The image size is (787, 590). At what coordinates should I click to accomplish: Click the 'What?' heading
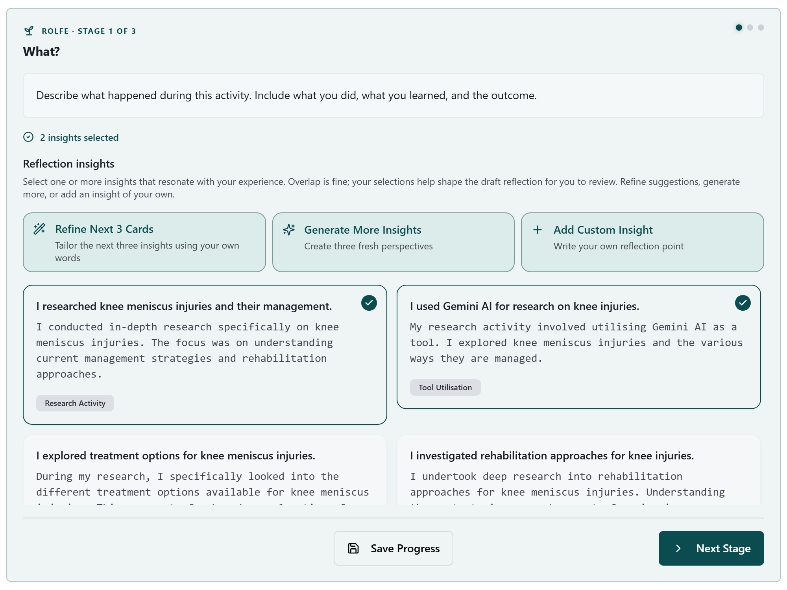[x=41, y=52]
